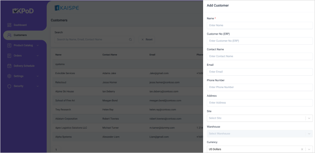The width and height of the screenshot is (315, 153).
Task: Click the helen.ray@contoso.com email cell
Action: tap(163, 110)
